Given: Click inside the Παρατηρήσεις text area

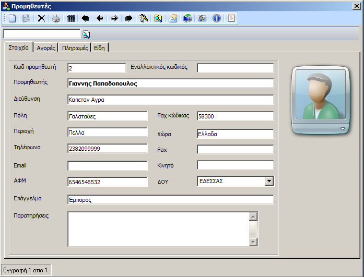Looking at the screenshot, I should [158, 229].
